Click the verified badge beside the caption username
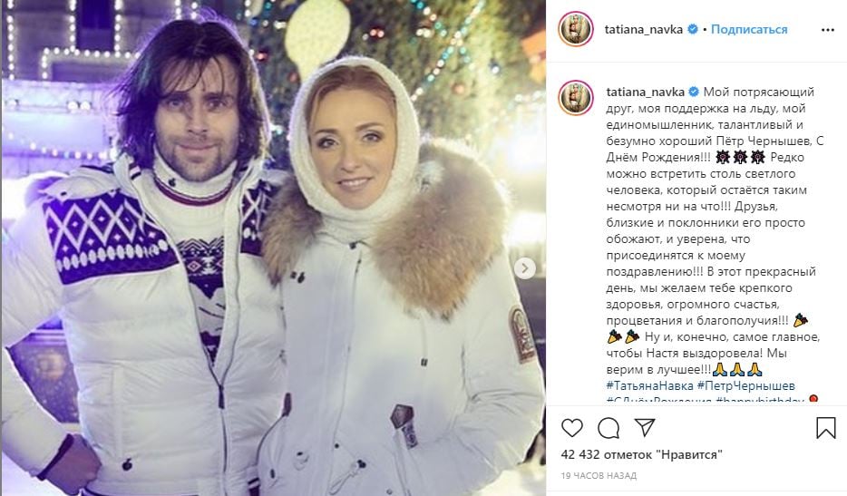This screenshot has width=847, height=496. [694, 92]
